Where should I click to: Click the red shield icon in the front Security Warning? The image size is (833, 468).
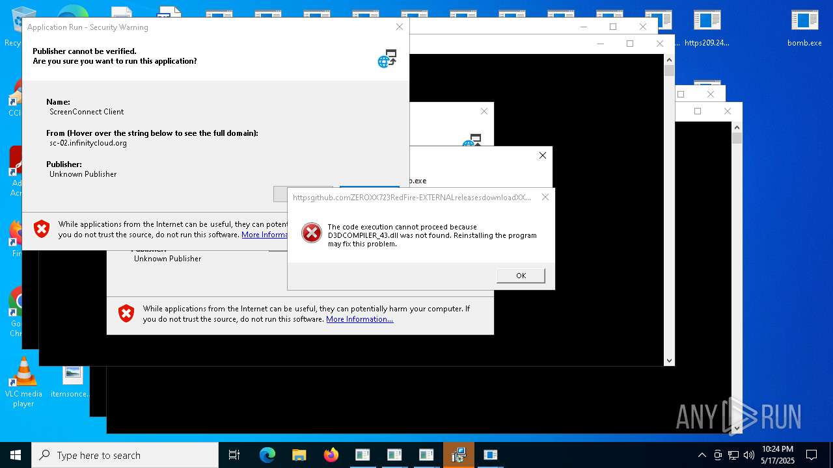42,229
